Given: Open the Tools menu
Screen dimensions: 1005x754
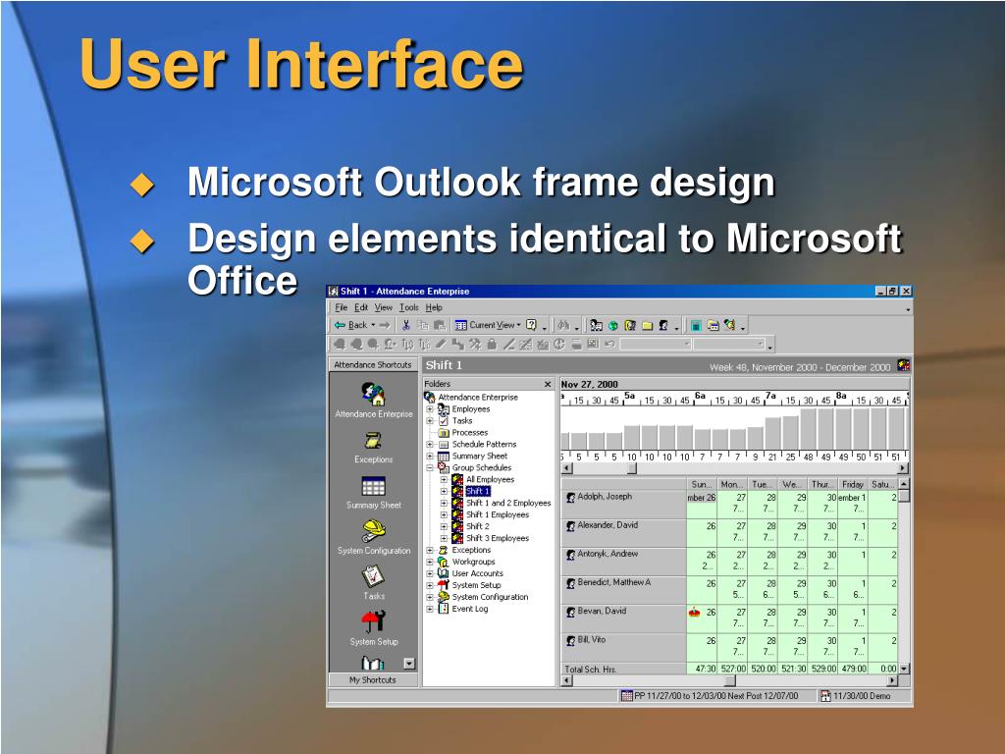Looking at the screenshot, I should tap(409, 307).
